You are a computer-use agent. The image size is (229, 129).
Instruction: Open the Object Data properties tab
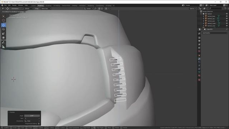199,72
